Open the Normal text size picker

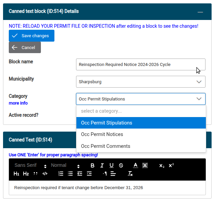pyautogui.click(x=65, y=165)
